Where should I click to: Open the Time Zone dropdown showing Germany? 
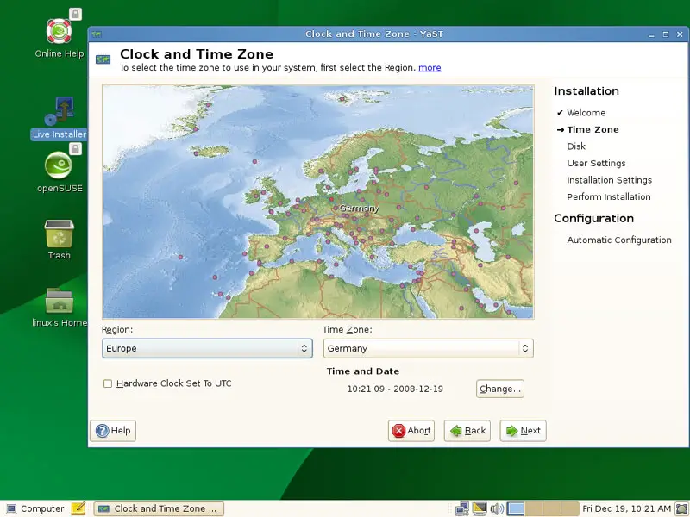point(428,348)
